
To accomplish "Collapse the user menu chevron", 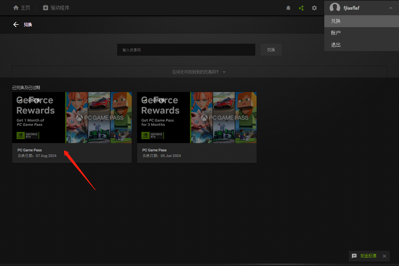I will click(390, 8).
